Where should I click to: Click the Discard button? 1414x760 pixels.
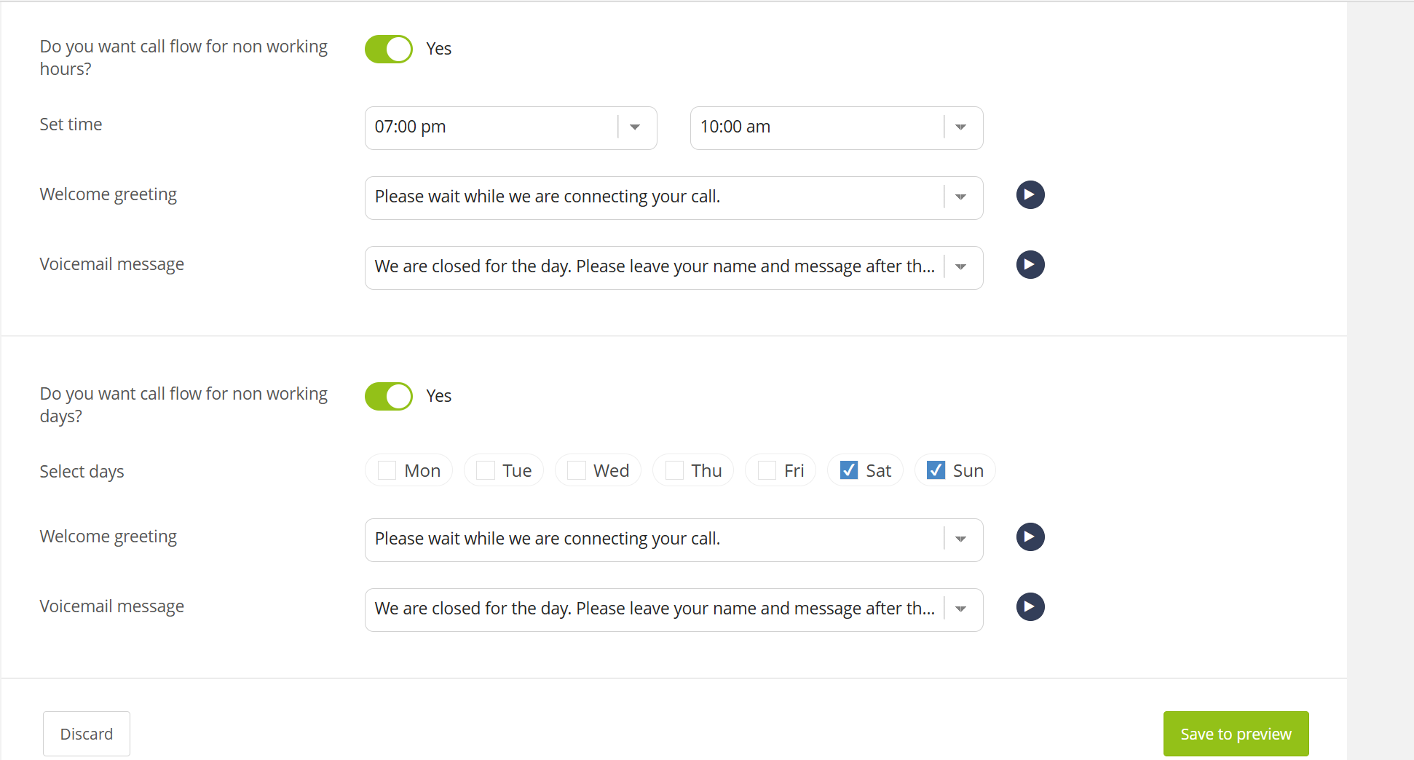click(x=87, y=734)
